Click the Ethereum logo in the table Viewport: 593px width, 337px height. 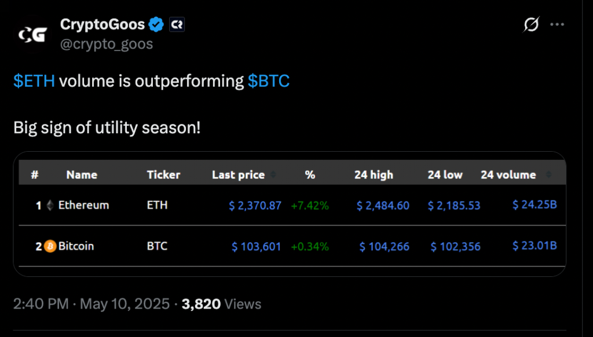coord(50,205)
